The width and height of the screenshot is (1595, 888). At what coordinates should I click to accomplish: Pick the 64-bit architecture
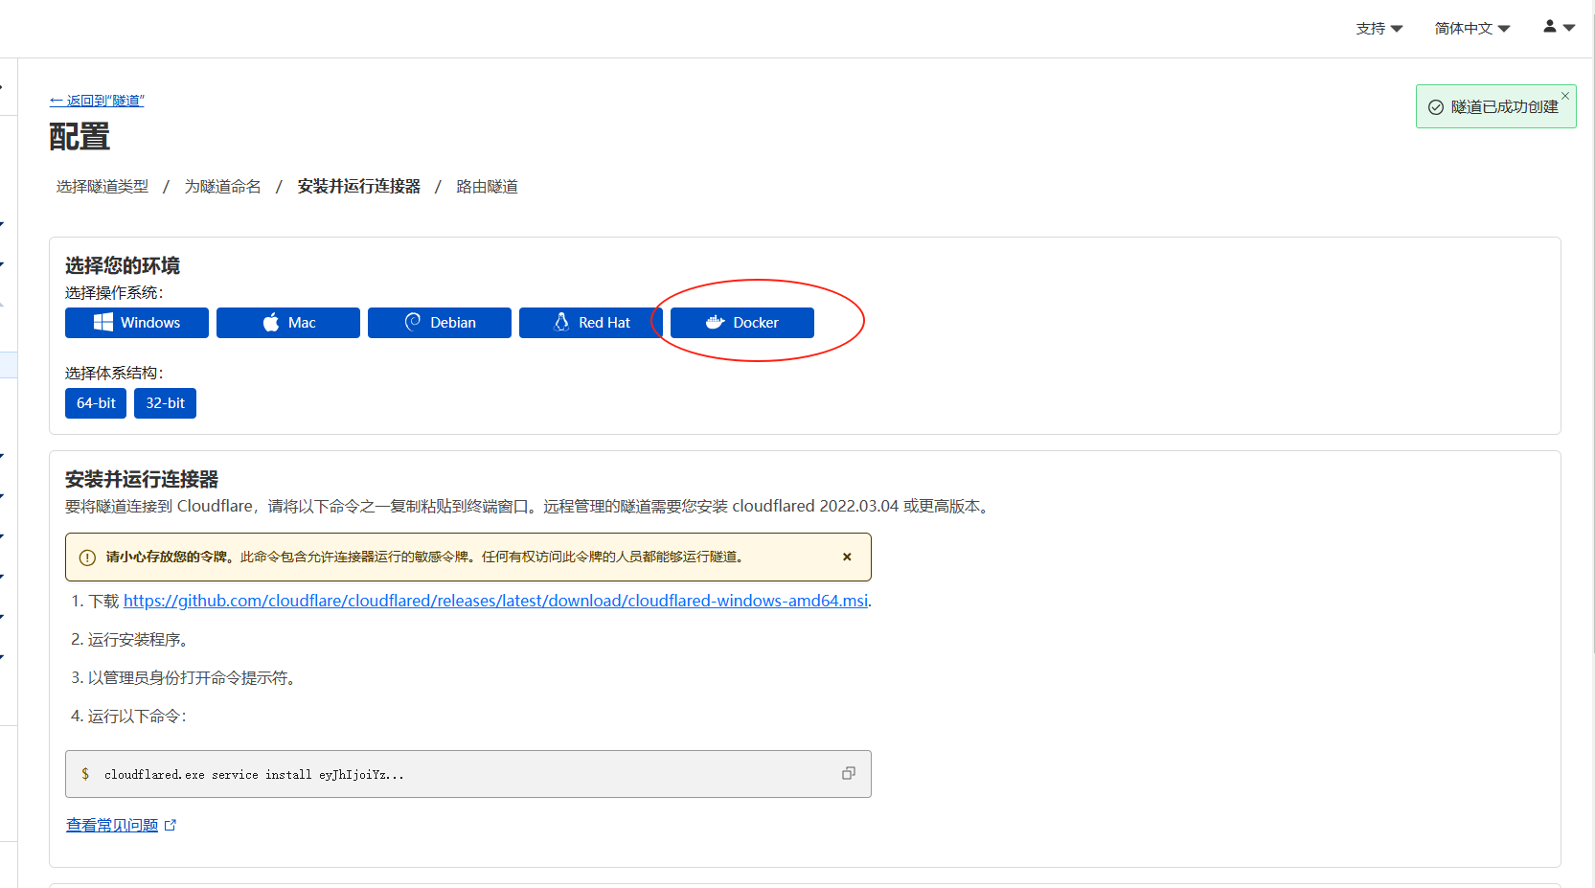(x=96, y=403)
